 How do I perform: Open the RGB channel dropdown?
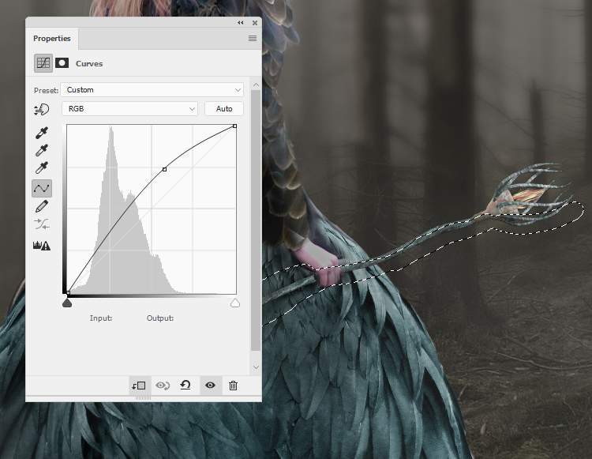tap(129, 109)
